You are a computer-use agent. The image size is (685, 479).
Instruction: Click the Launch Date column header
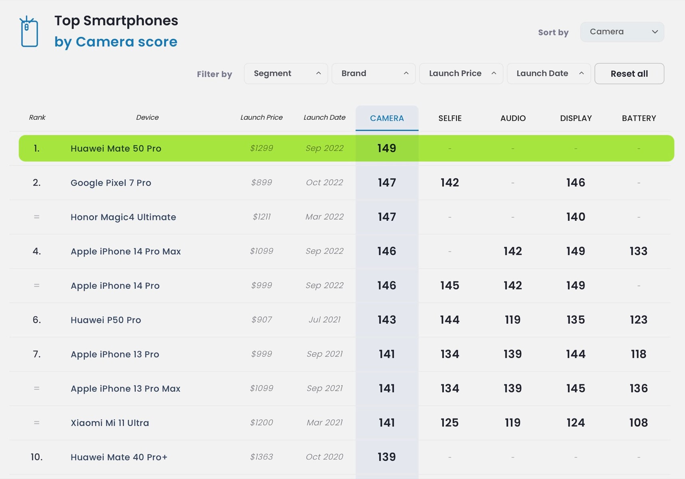(x=325, y=117)
